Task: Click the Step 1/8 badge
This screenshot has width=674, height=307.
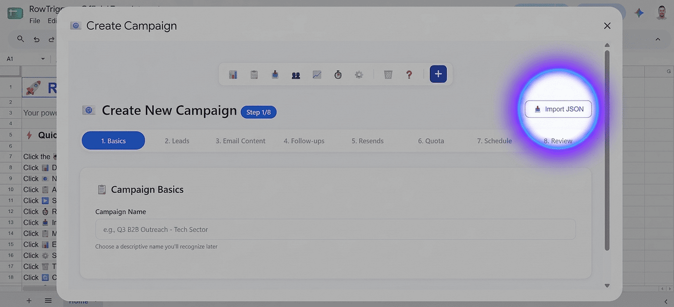Action: [259, 112]
